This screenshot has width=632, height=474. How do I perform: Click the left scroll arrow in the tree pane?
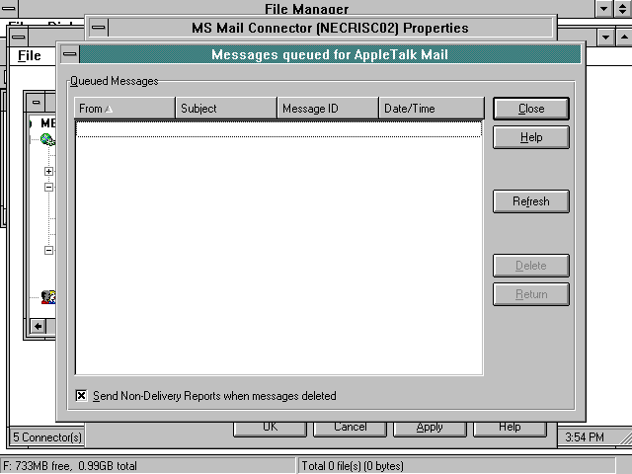(x=38, y=326)
